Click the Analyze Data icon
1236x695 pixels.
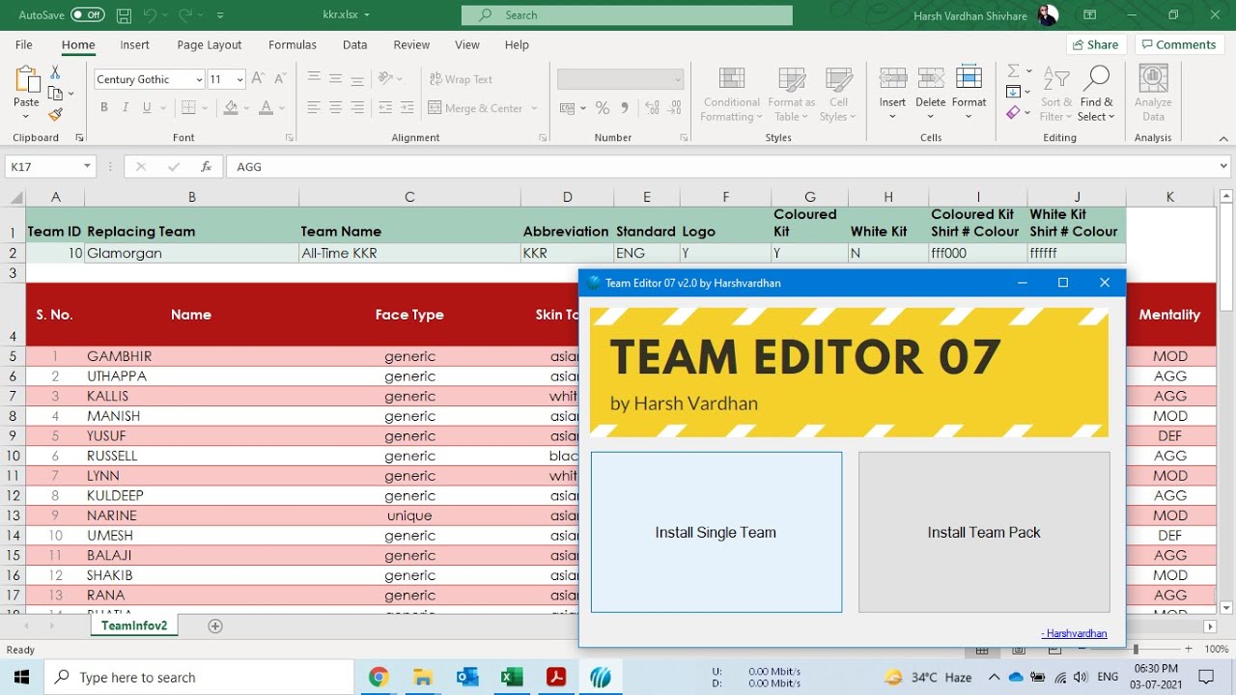[x=1153, y=94]
